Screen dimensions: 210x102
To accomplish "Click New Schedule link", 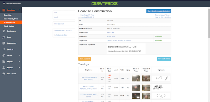I will [59, 24].
